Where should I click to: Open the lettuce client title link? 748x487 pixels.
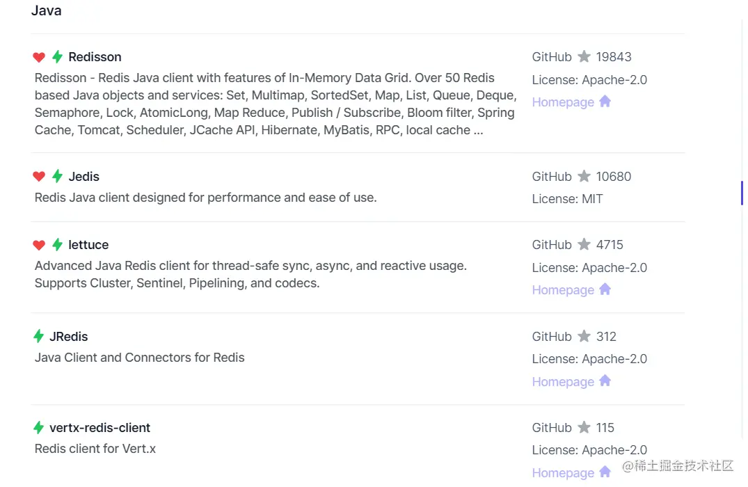point(88,245)
